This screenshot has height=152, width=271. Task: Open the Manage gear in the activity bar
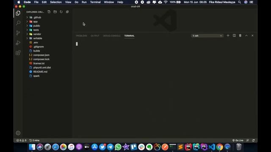18,133
